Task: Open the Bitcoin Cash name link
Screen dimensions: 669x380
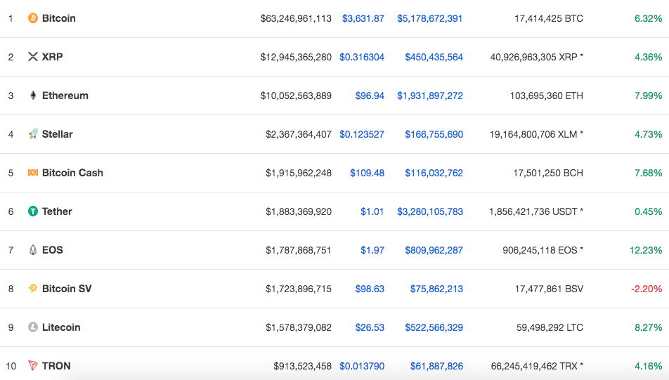Action: (72, 173)
